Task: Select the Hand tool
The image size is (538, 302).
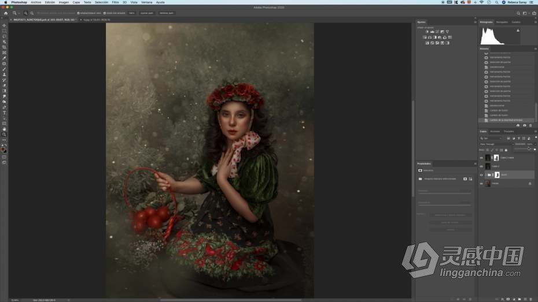Action: [4, 129]
